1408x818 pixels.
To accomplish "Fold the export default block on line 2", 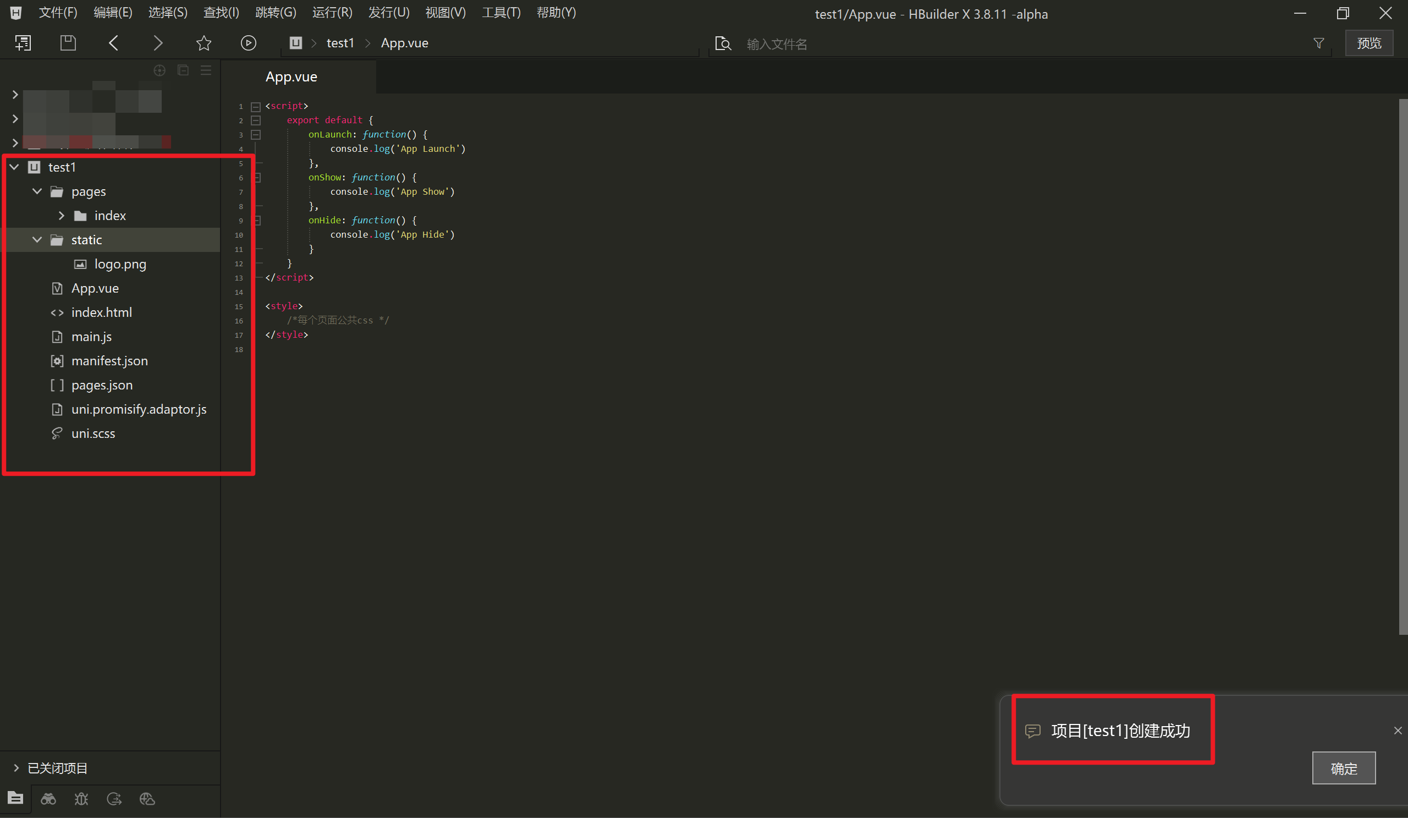I will 256,120.
